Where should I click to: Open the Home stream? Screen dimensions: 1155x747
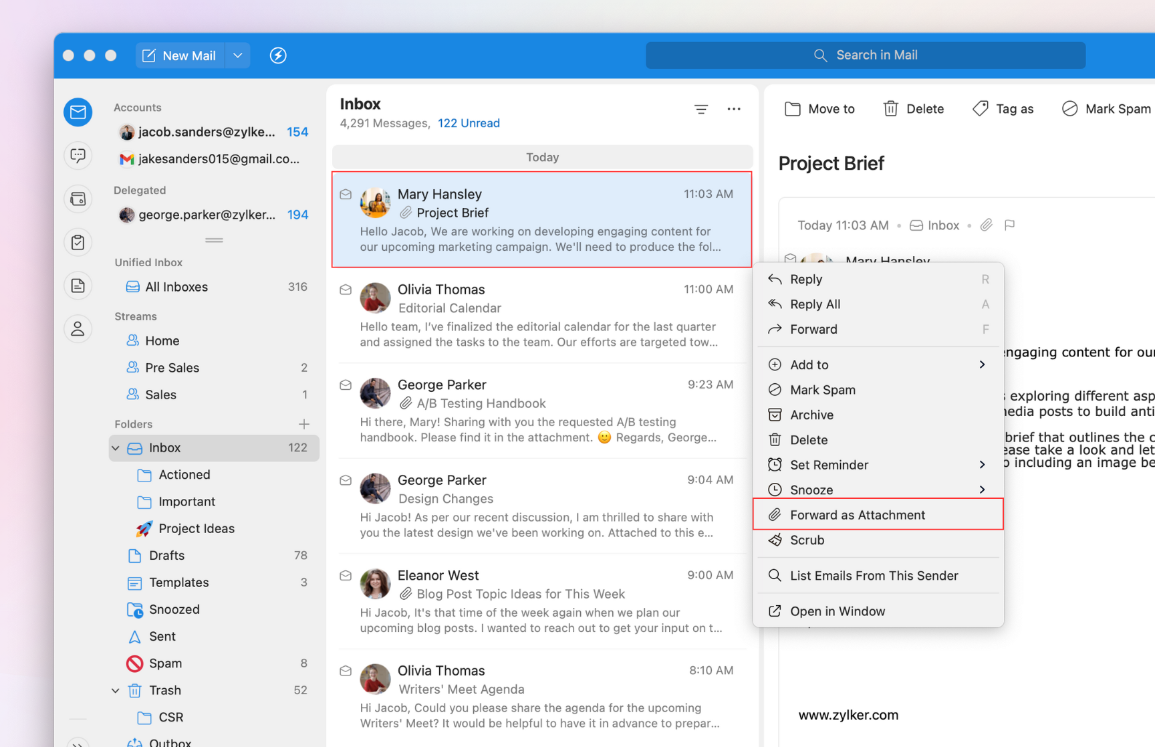(215, 341)
